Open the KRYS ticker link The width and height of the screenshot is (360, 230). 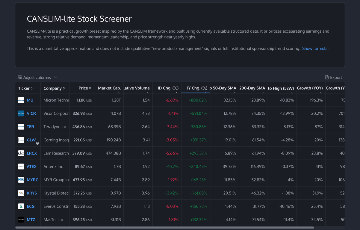(x=32, y=193)
